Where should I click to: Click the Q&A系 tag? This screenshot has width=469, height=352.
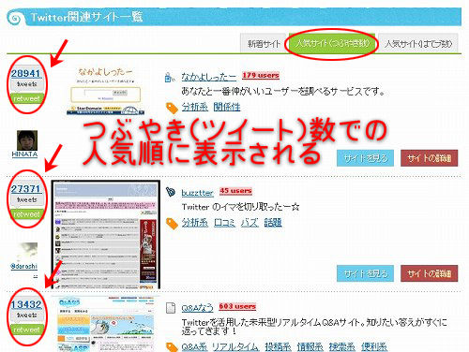click(x=194, y=346)
